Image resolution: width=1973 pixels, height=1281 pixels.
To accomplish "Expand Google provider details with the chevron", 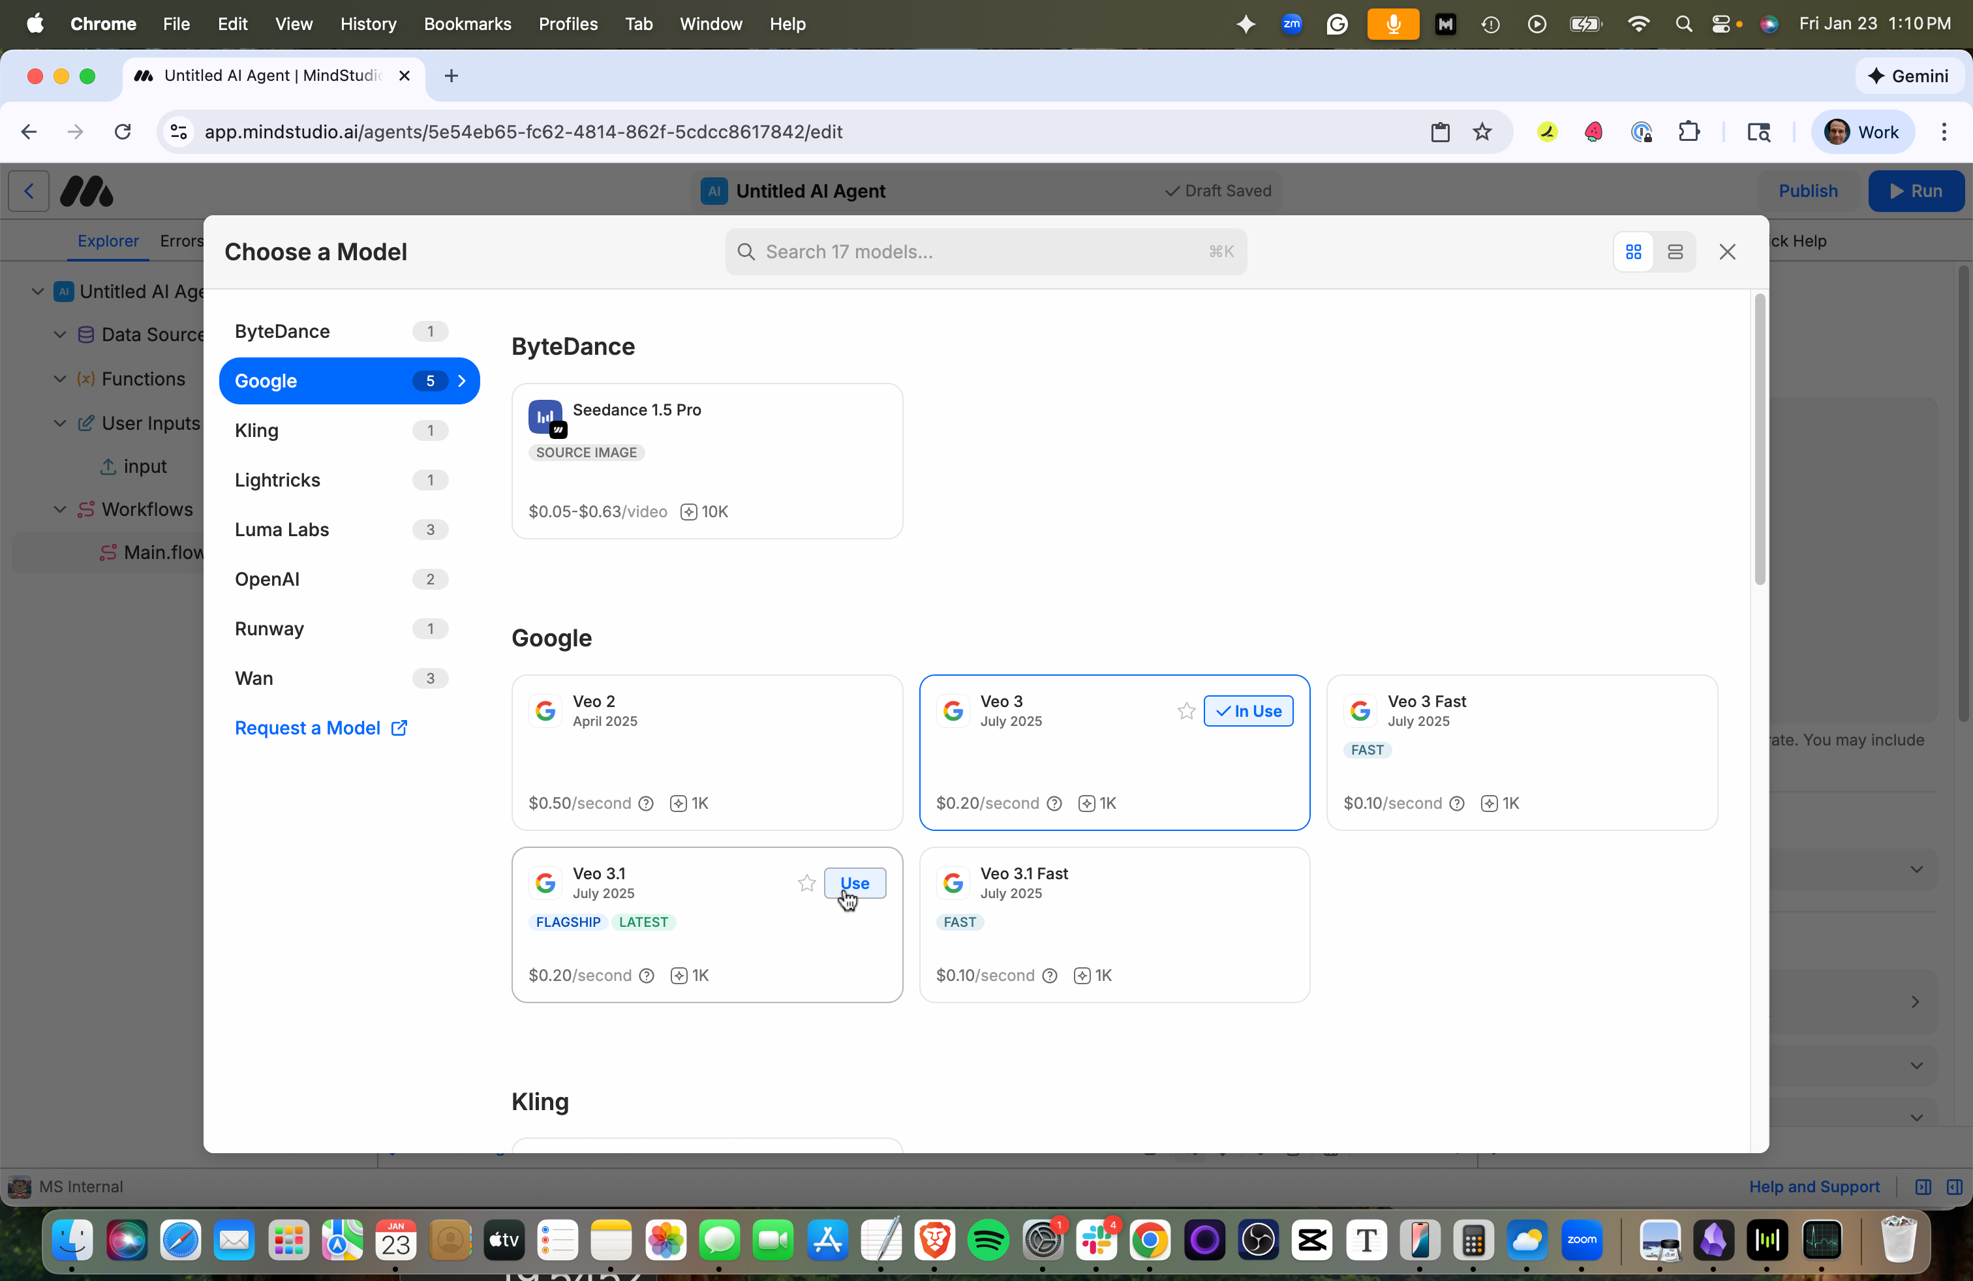I will (x=462, y=380).
